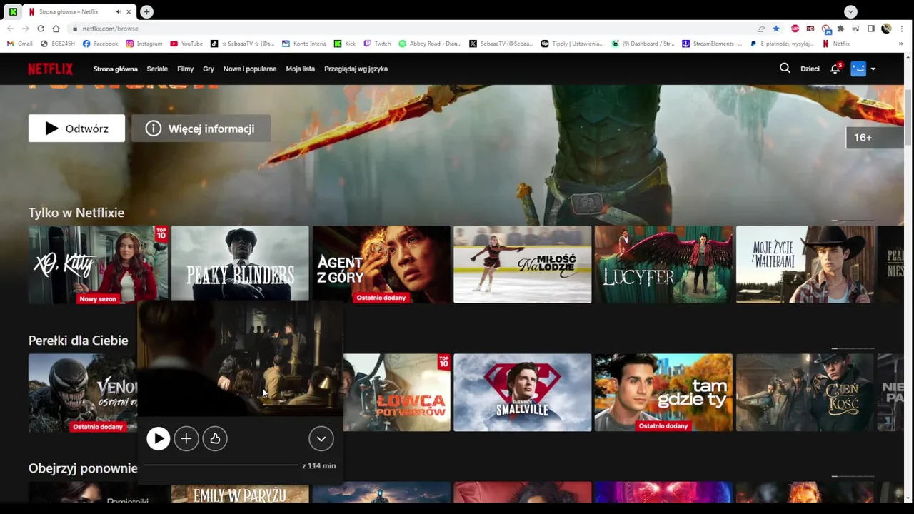The width and height of the screenshot is (914, 514).
Task: Expand more info chevron on preview card
Action: (x=321, y=438)
